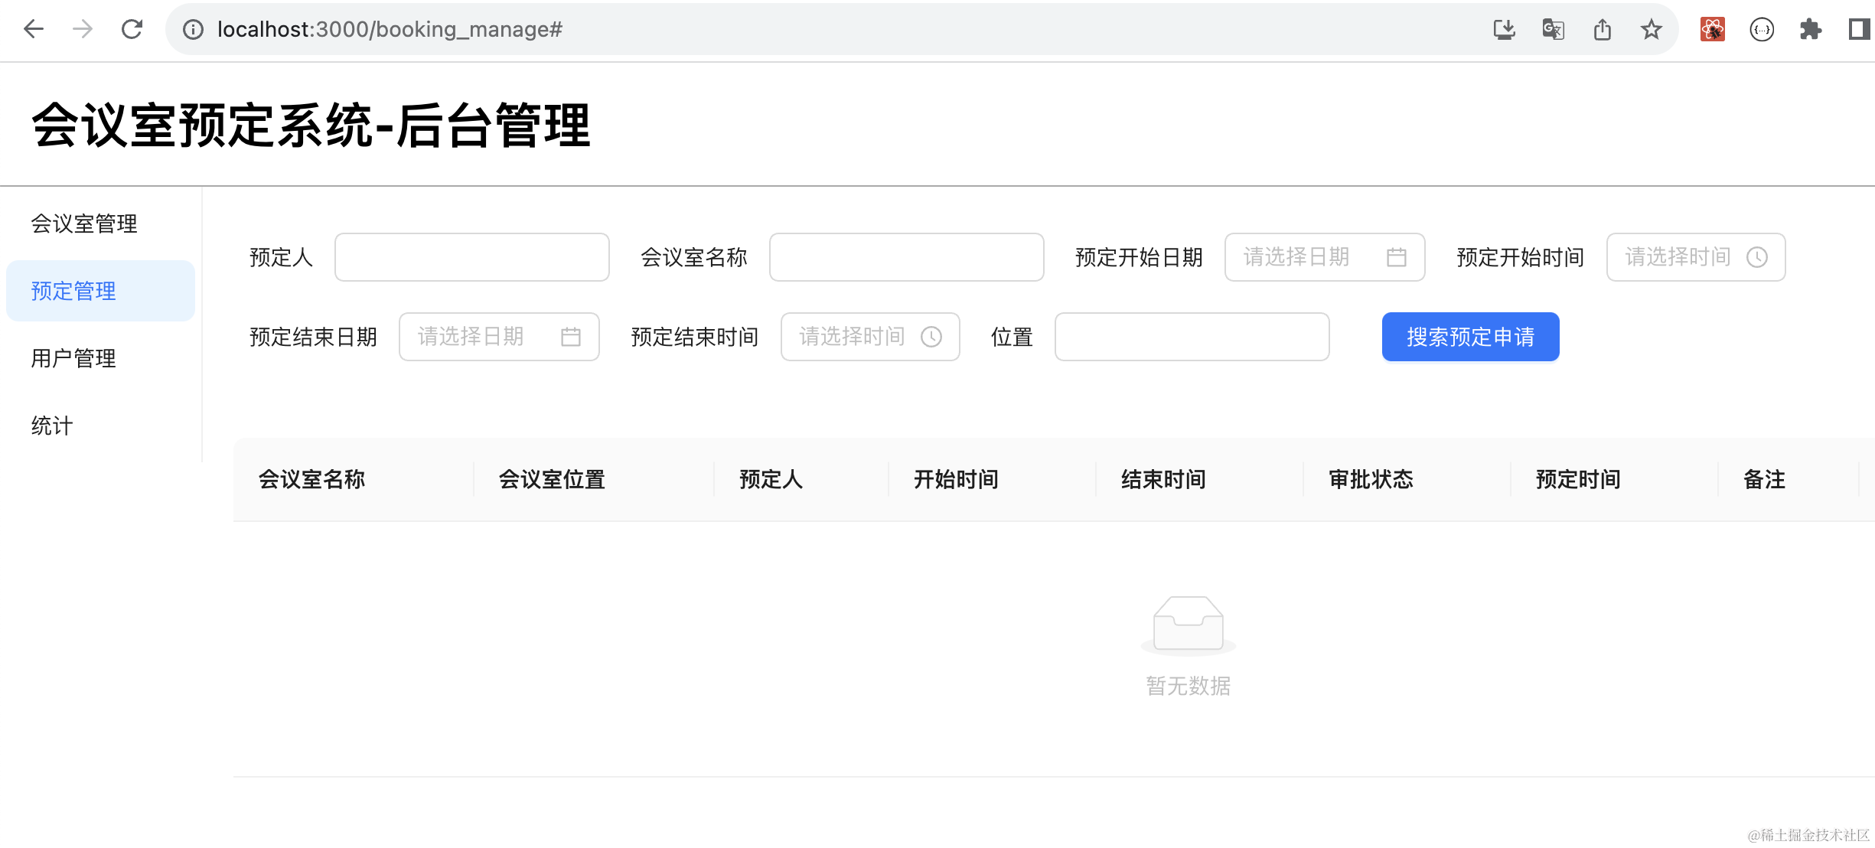Click the Google Translate icon in address bar
This screenshot has width=1875, height=848.
pyautogui.click(x=1553, y=29)
